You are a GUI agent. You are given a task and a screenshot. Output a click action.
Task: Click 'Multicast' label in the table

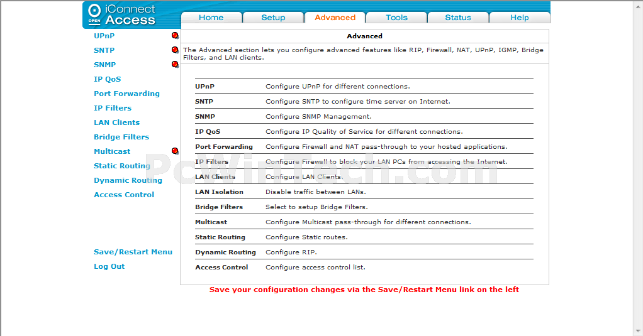pos(211,222)
